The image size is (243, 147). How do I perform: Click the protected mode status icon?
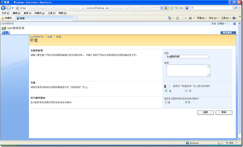219,143
